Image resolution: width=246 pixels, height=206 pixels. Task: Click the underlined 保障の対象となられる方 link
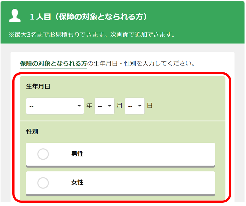[53, 64]
